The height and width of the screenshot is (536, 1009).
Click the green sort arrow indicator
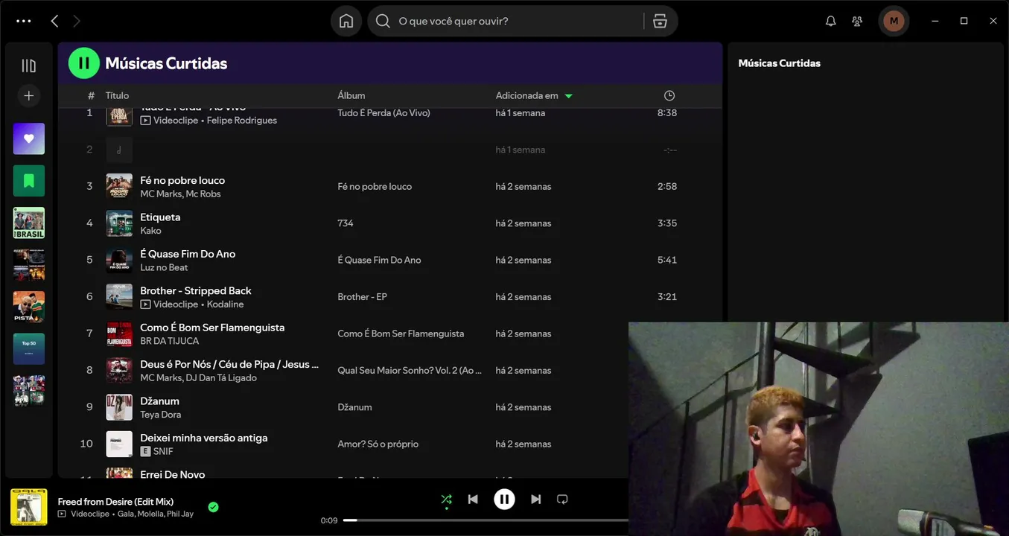(569, 96)
